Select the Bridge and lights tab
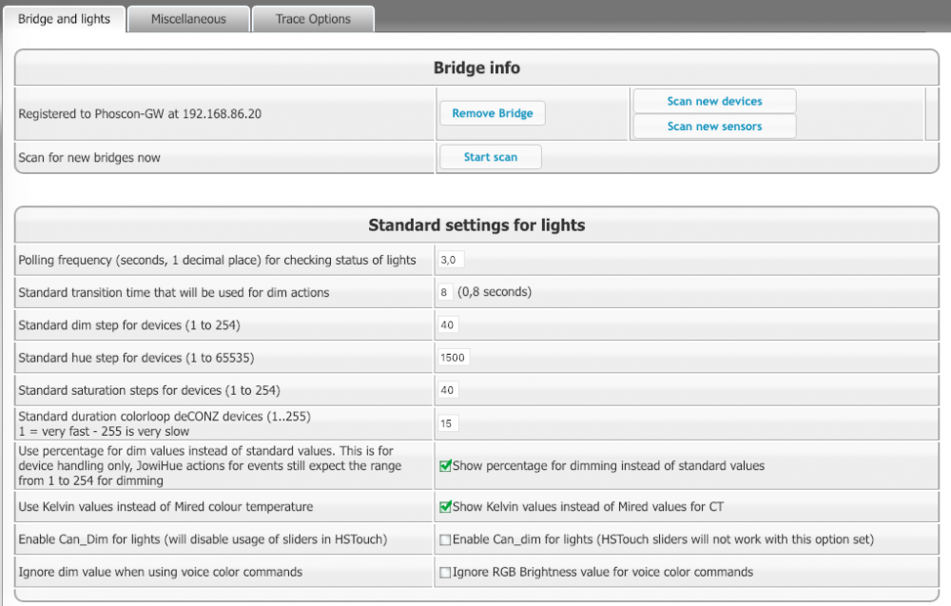The image size is (951, 606). point(64,19)
